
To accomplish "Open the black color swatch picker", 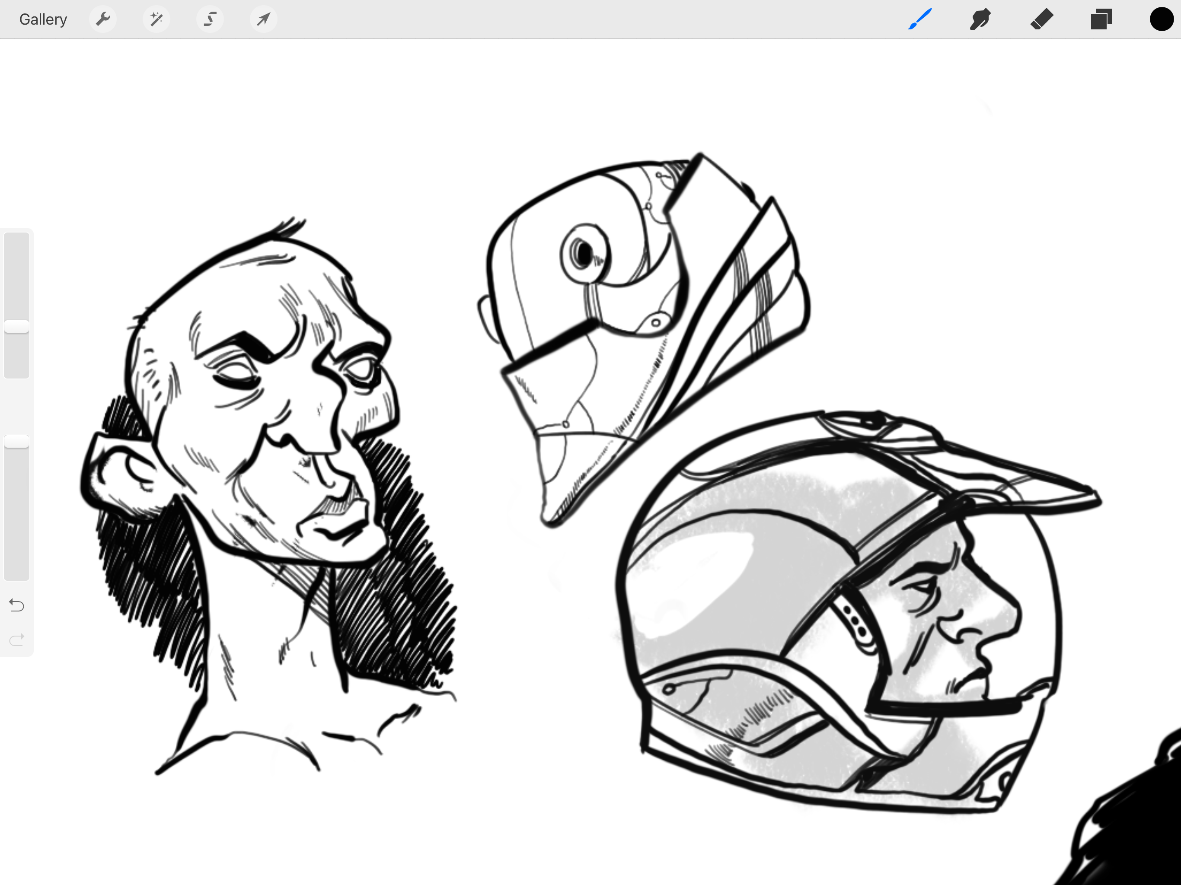I will coord(1161,19).
